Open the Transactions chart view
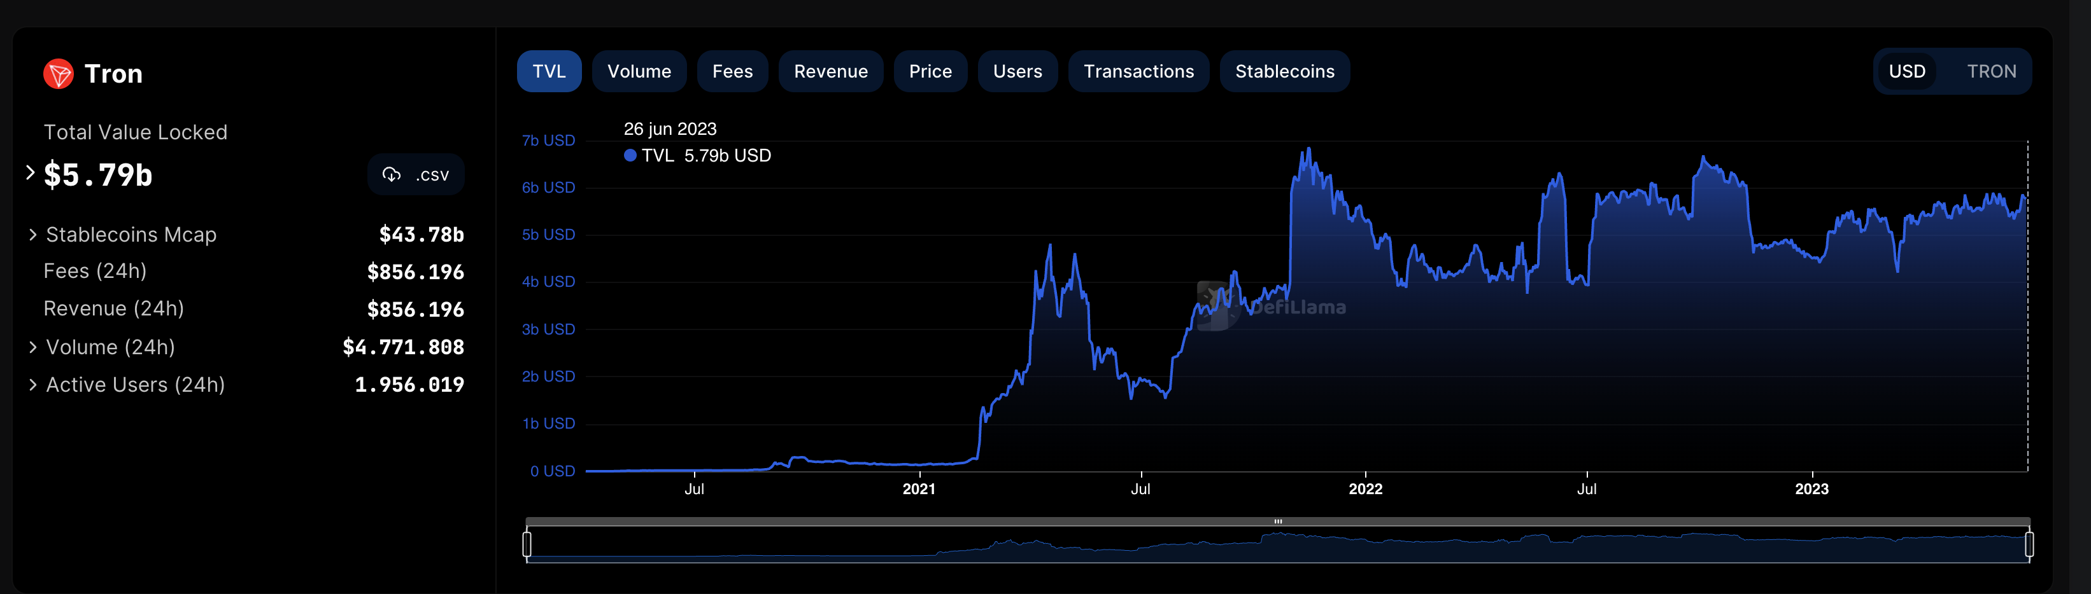This screenshot has width=2091, height=594. click(x=1138, y=71)
